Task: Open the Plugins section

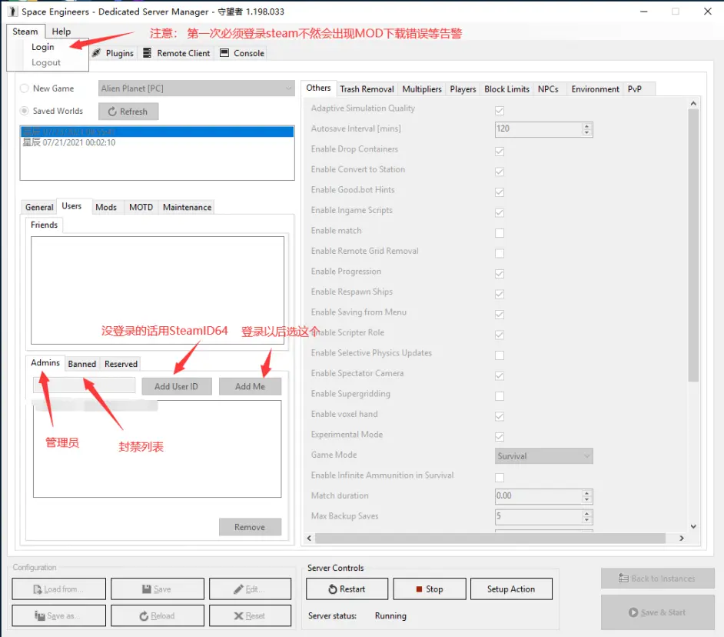Action: (x=113, y=53)
